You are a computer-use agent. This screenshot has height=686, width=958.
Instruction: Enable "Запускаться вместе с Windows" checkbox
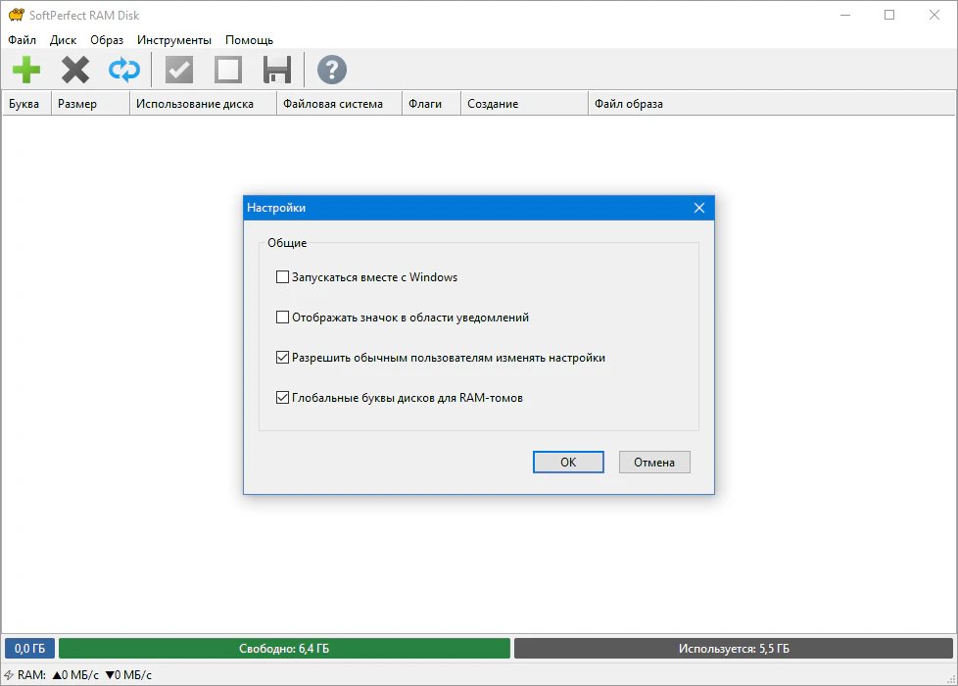(283, 277)
